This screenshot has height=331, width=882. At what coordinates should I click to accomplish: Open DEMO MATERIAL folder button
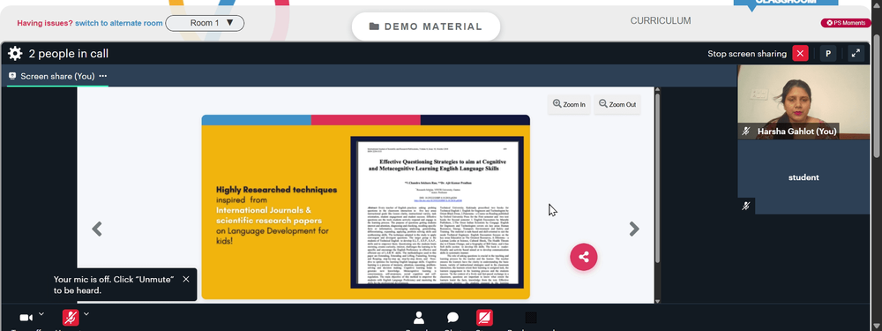tap(426, 26)
